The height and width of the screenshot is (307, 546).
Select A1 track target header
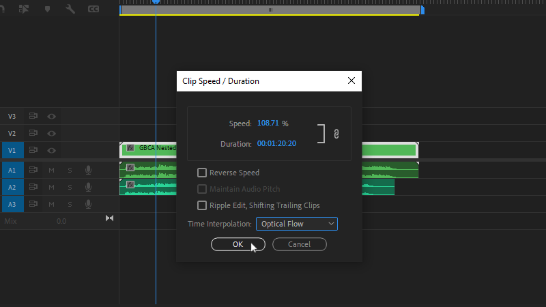pyautogui.click(x=13, y=170)
